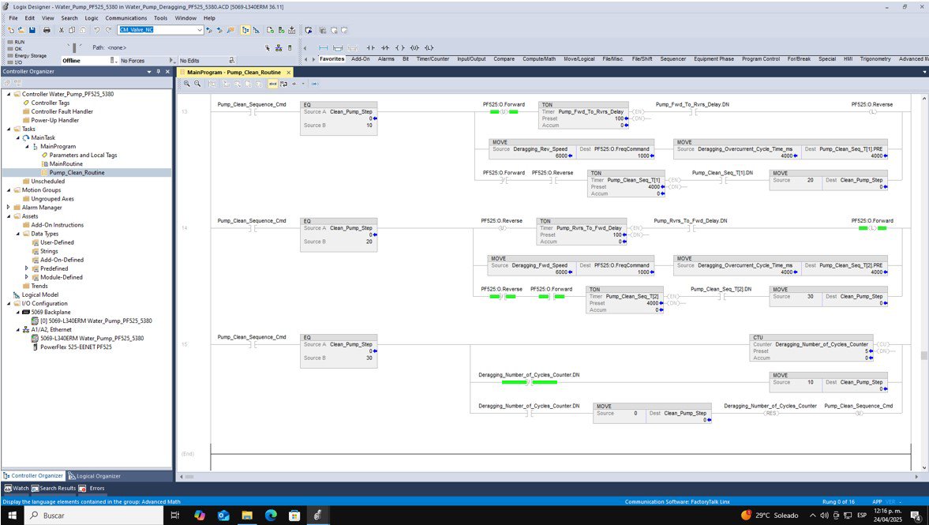The height and width of the screenshot is (525, 929).
Task: Toggle auto-hide pin on Controller Organizer
Action: 158,72
